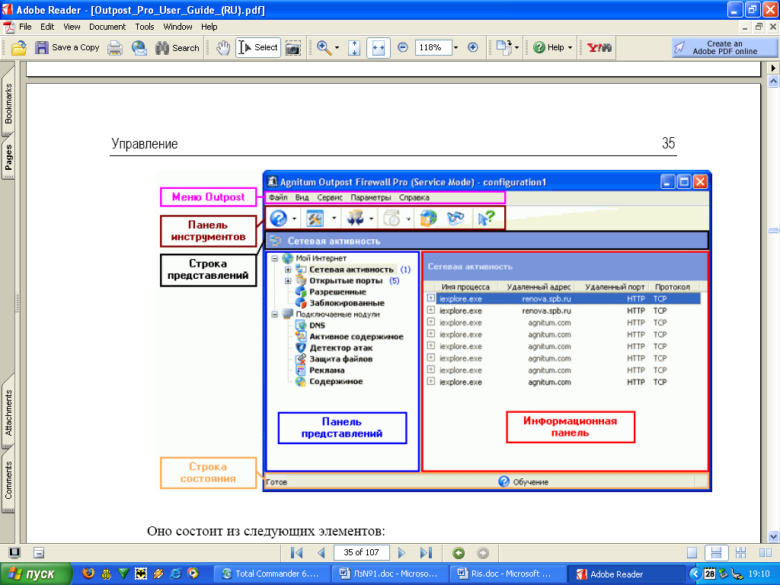Open the Pages side tab
The width and height of the screenshot is (780, 585).
click(x=8, y=157)
